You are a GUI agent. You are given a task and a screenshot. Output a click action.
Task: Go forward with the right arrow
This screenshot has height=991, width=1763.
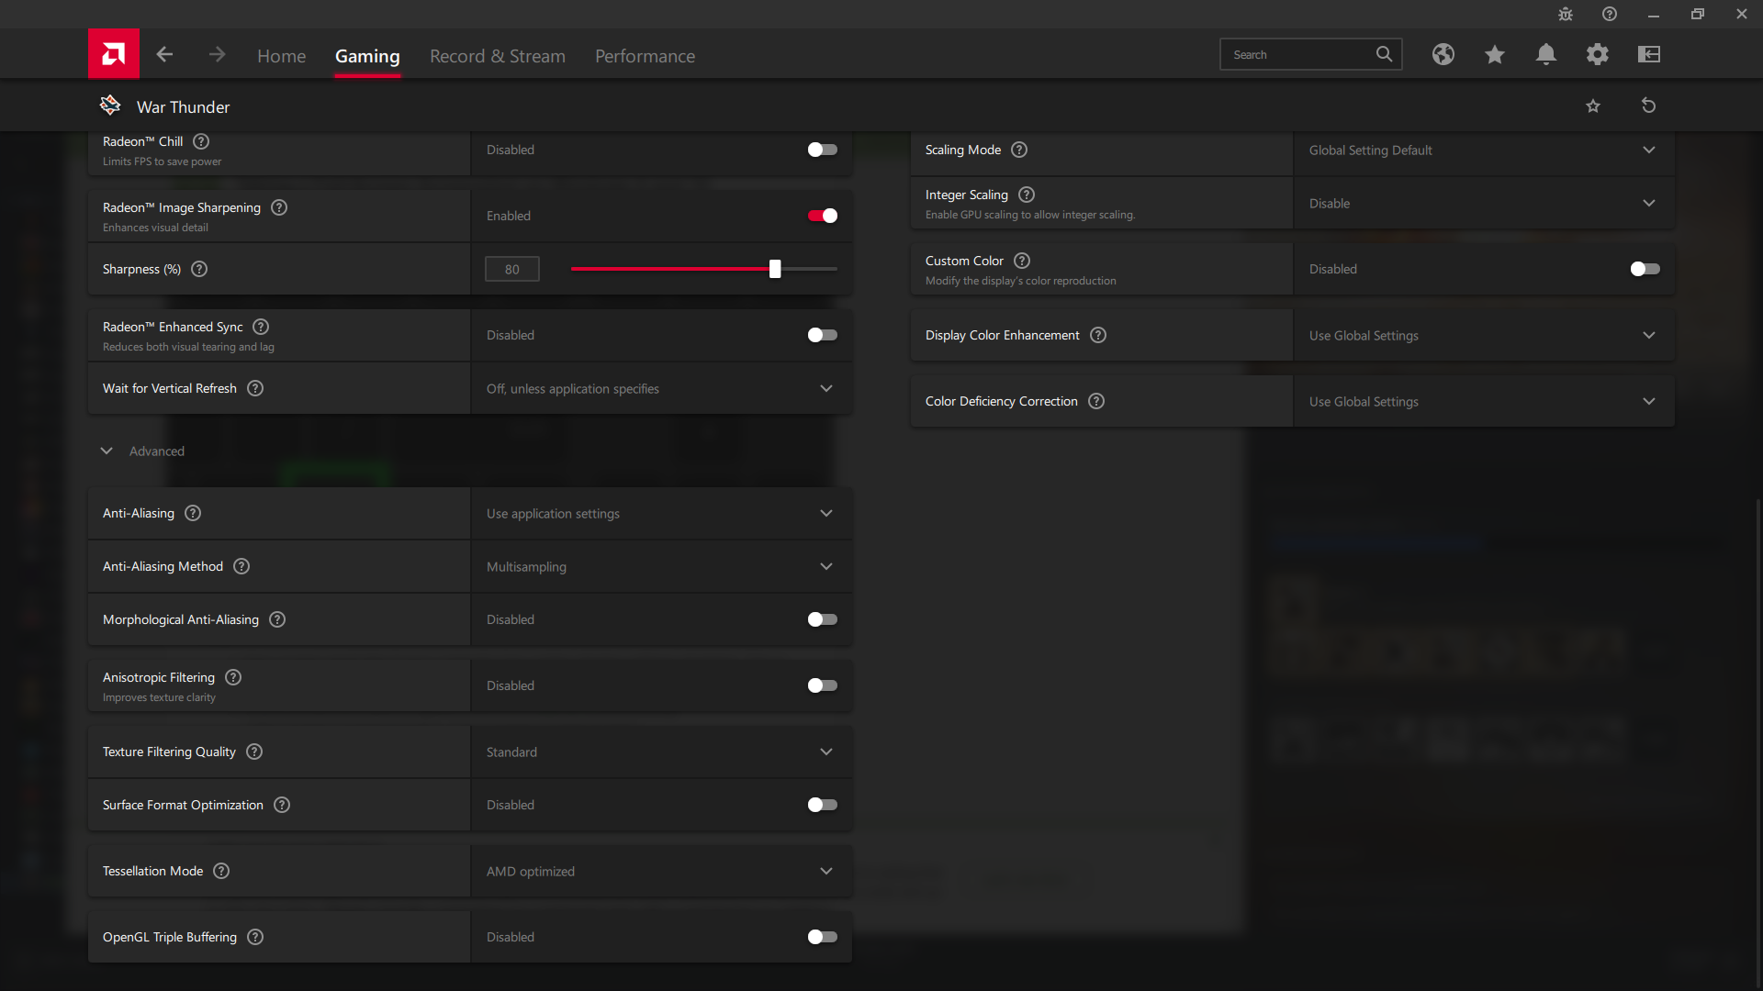click(x=217, y=55)
